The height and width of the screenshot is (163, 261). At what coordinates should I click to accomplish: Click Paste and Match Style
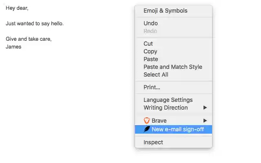(173, 67)
